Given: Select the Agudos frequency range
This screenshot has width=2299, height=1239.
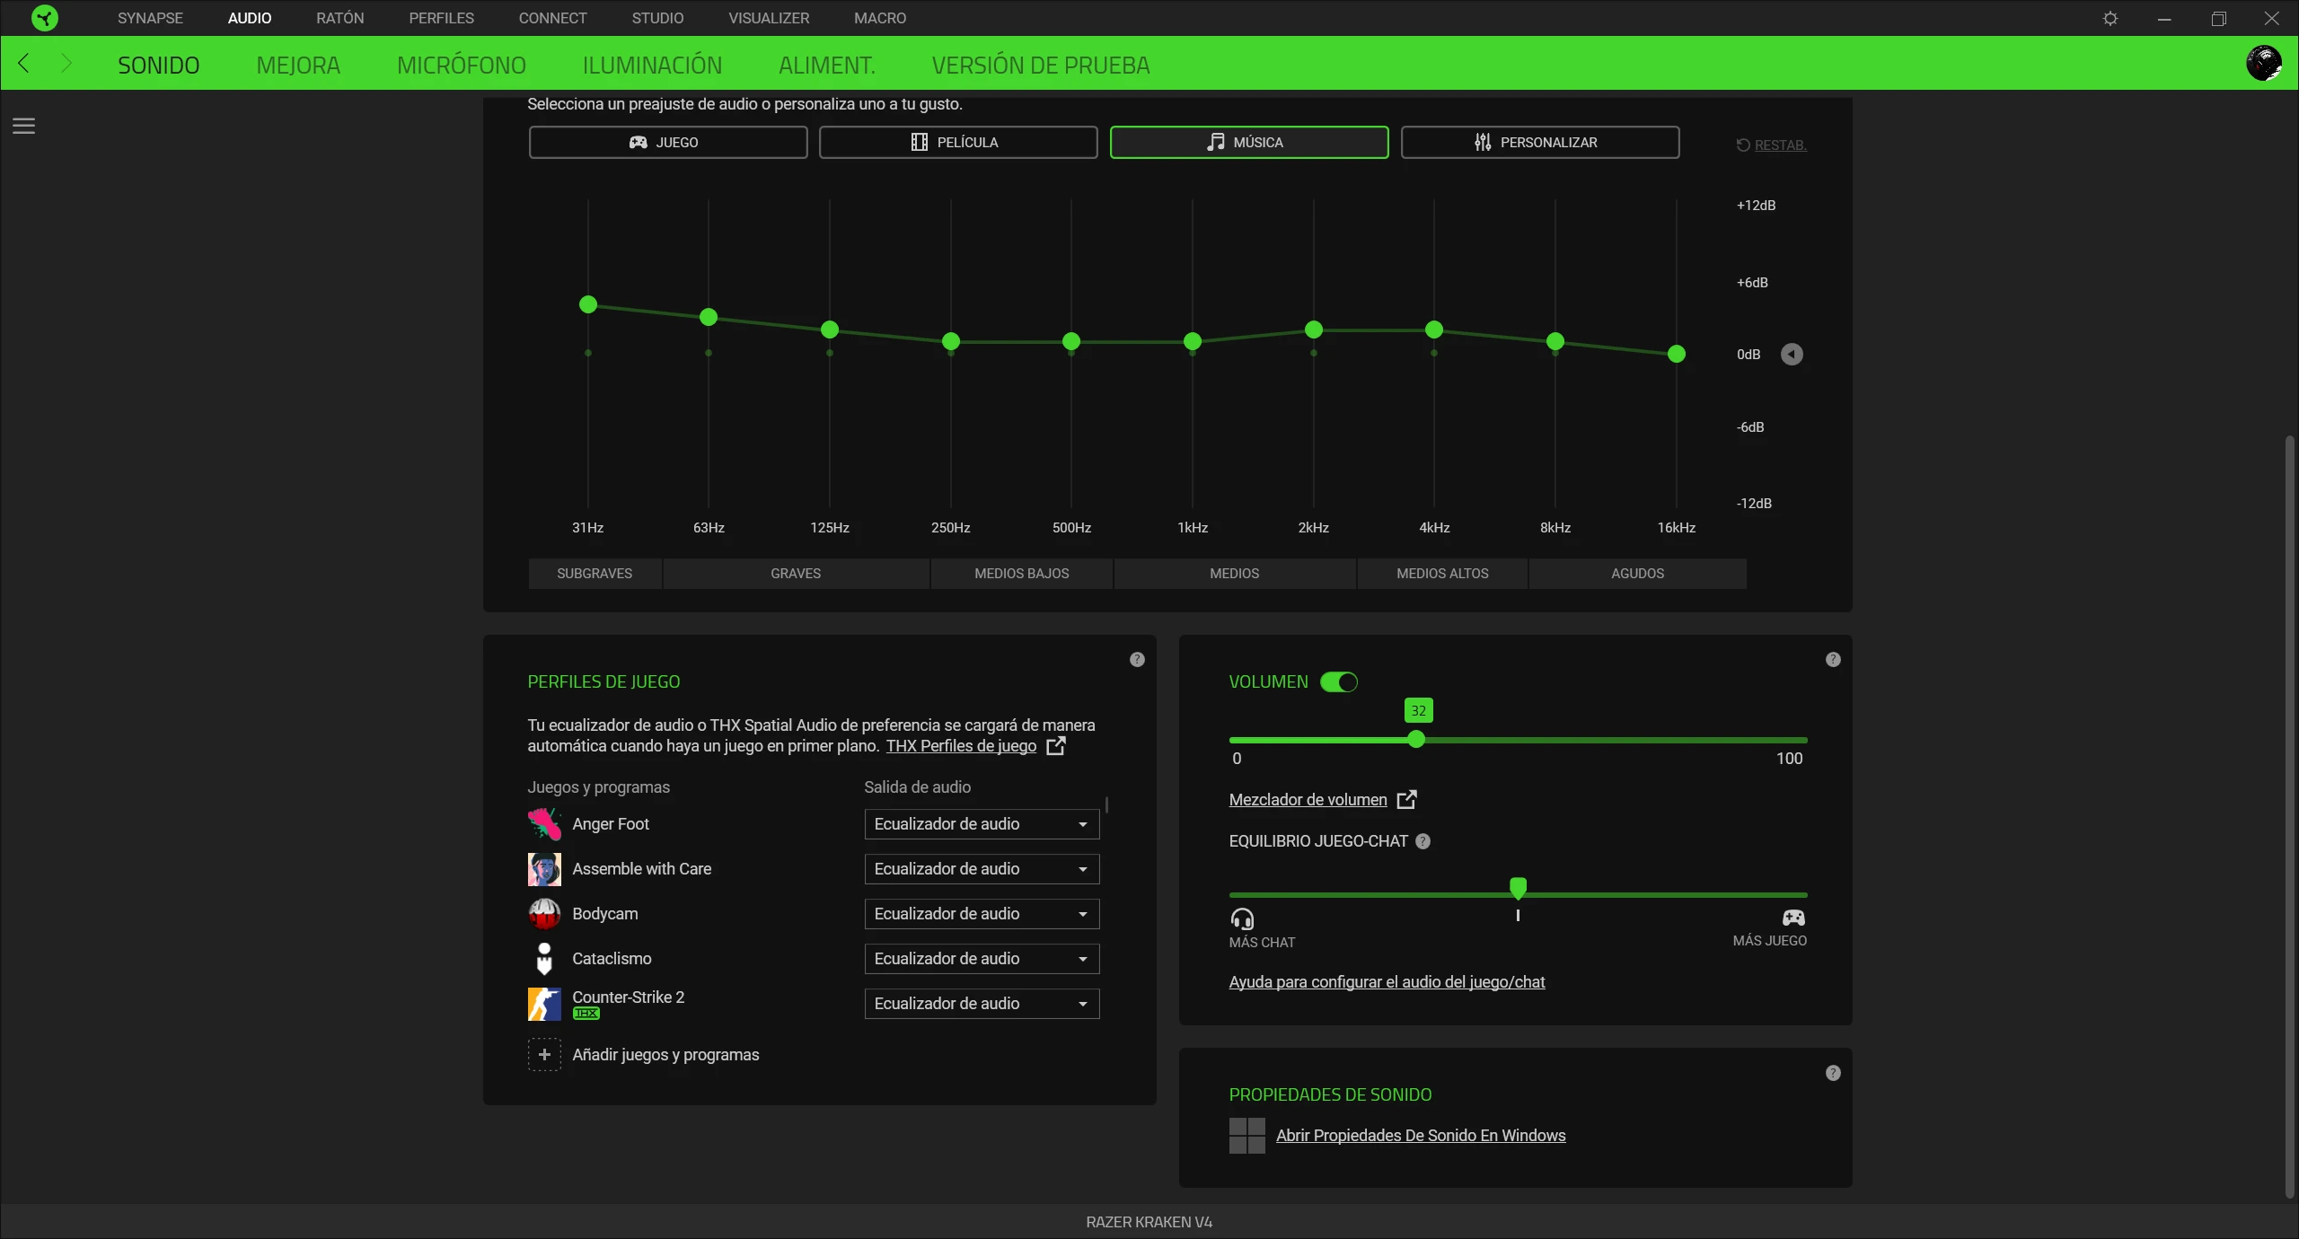Looking at the screenshot, I should (x=1637, y=573).
